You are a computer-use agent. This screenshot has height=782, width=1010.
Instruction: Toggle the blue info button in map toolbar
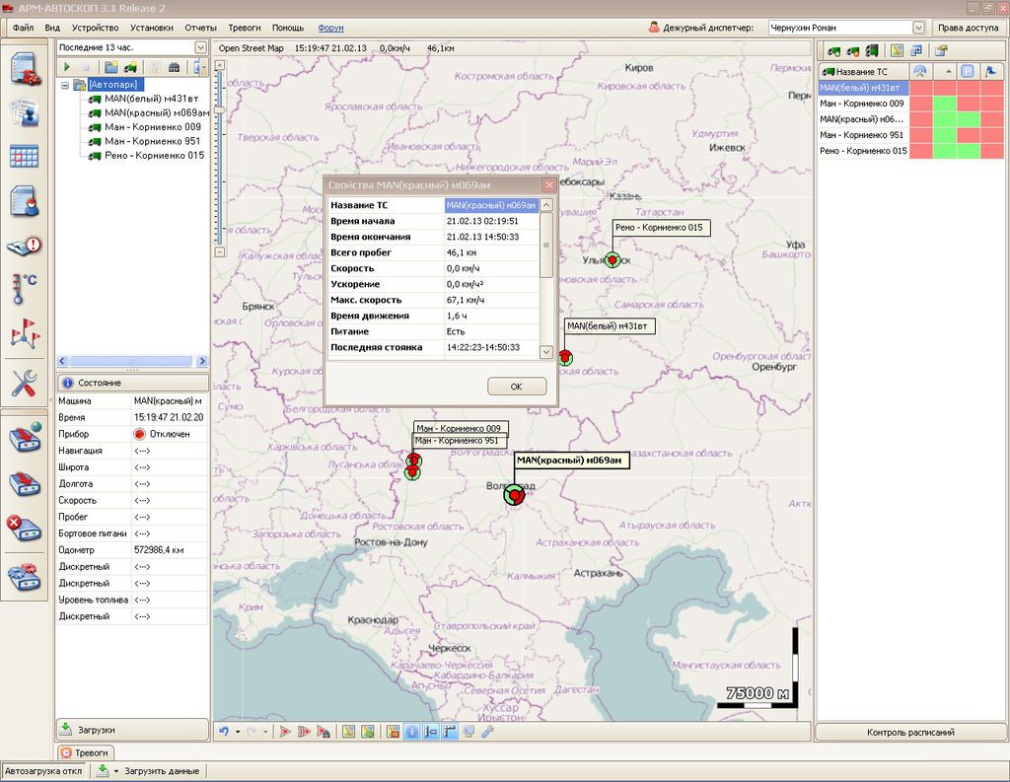coord(412,731)
